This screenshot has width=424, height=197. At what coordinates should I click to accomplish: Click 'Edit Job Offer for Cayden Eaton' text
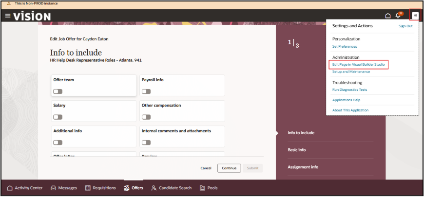(79, 39)
